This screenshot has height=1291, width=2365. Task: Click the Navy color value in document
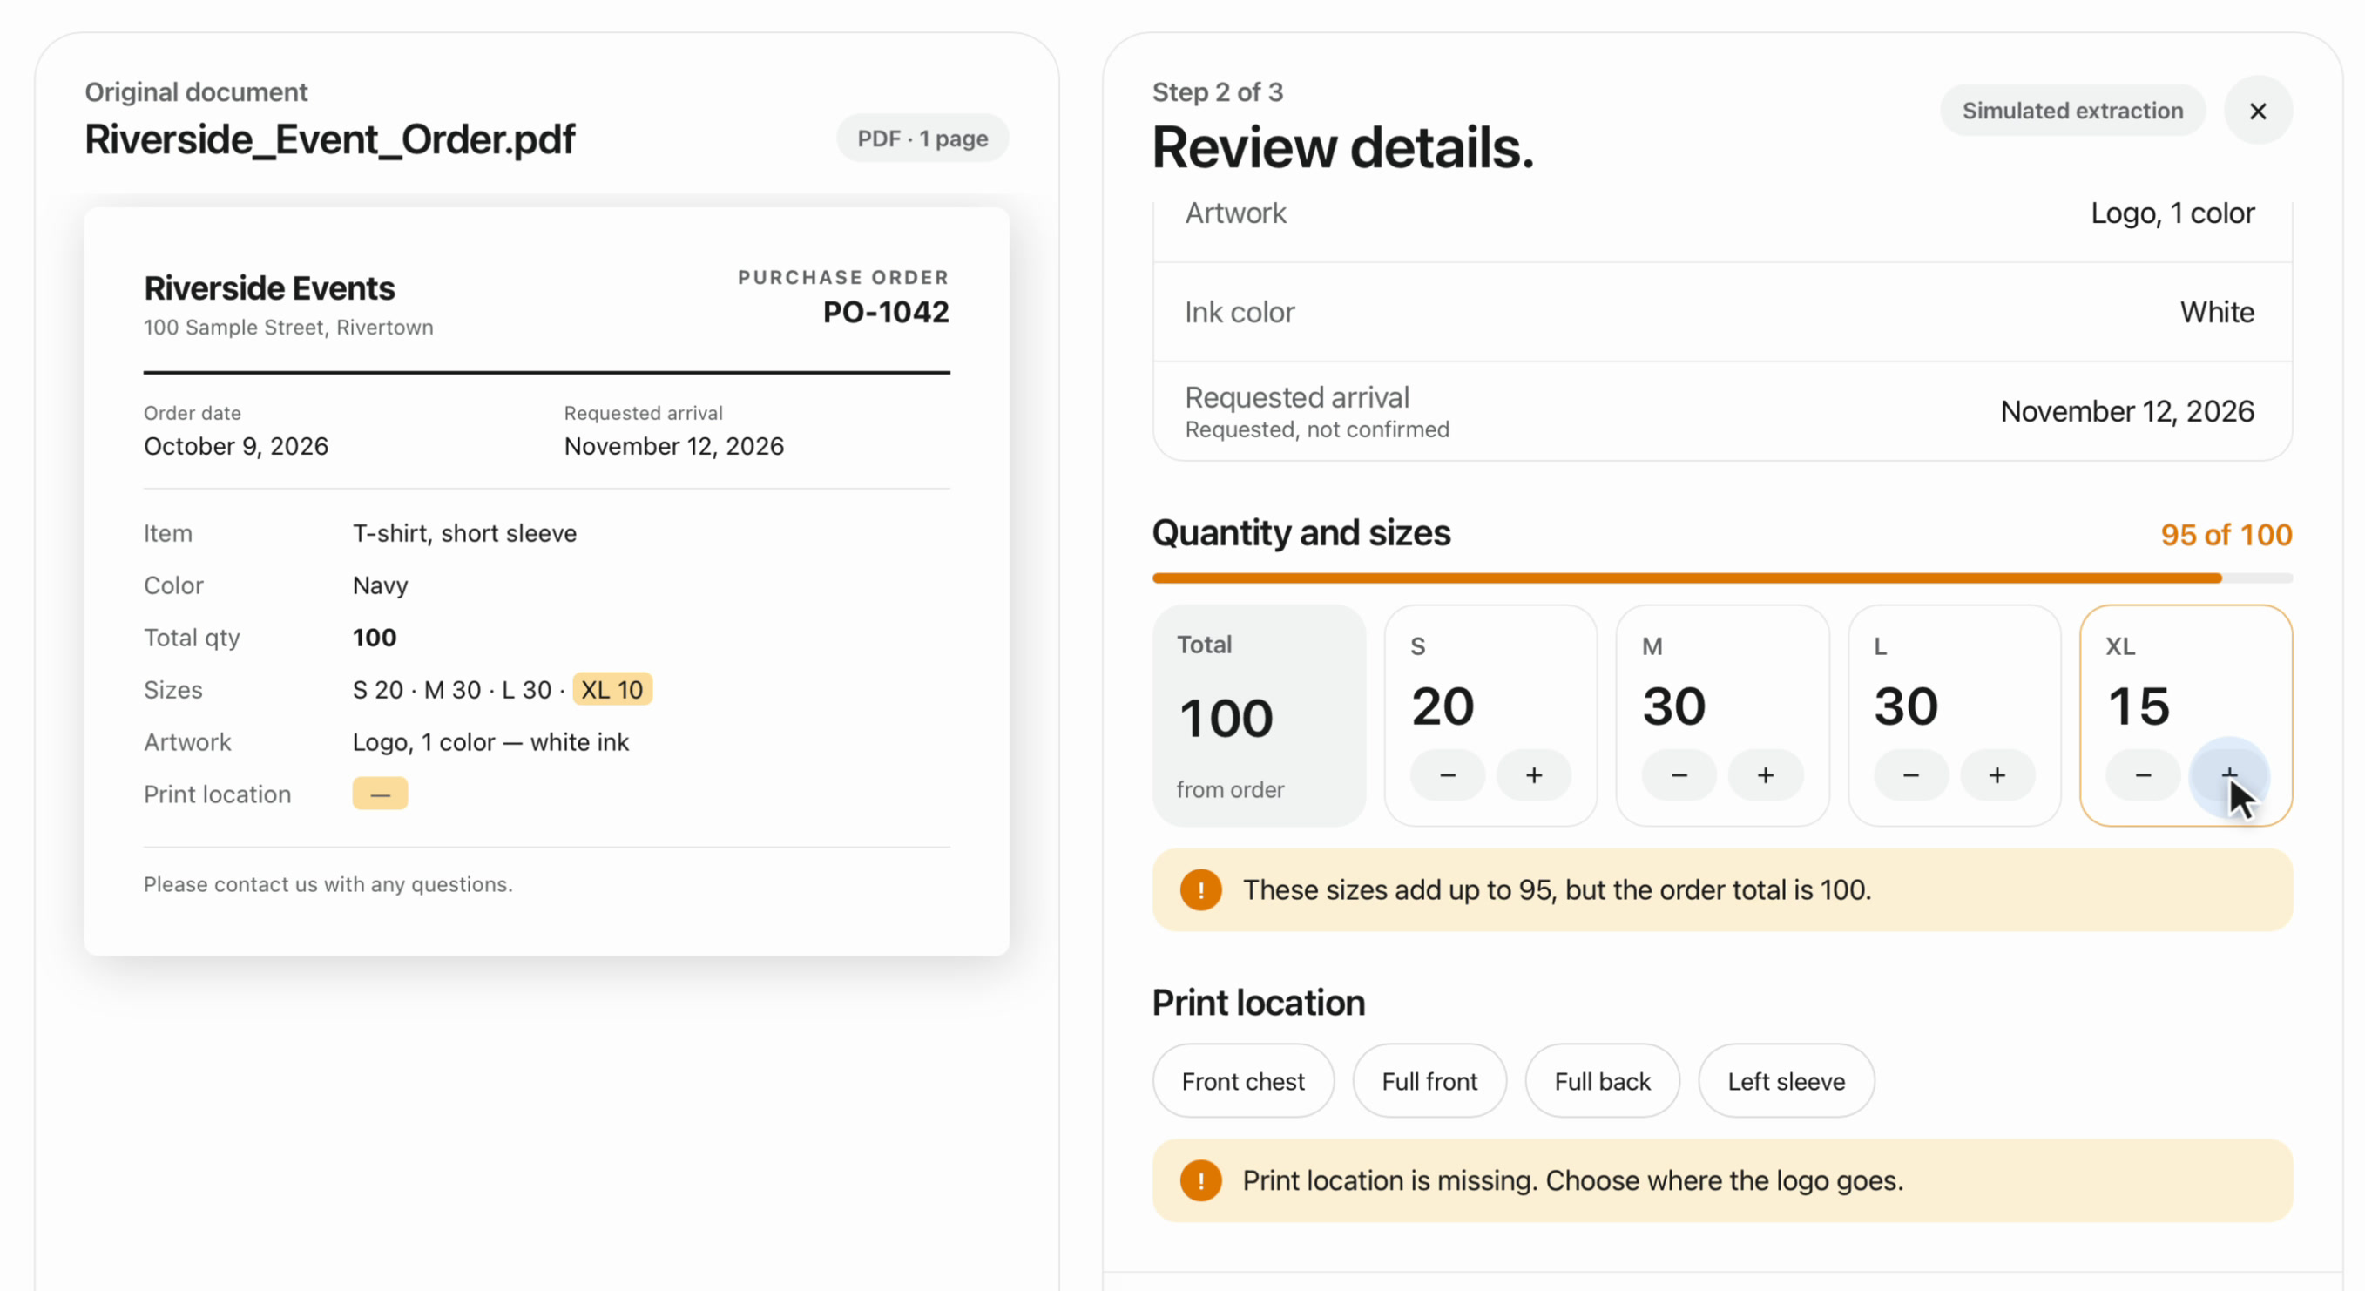tap(380, 585)
